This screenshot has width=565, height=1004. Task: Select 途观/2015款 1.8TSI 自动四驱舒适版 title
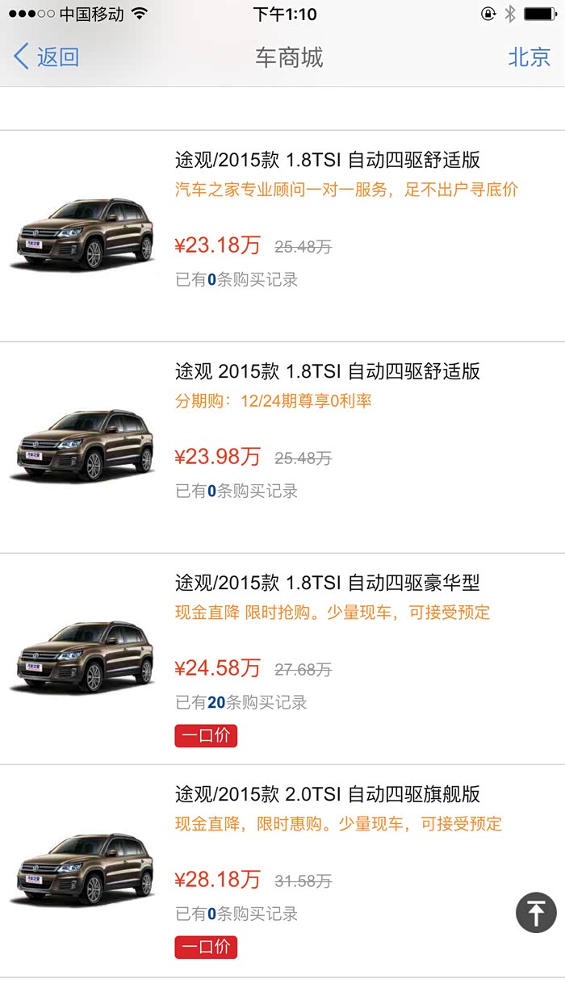(328, 160)
